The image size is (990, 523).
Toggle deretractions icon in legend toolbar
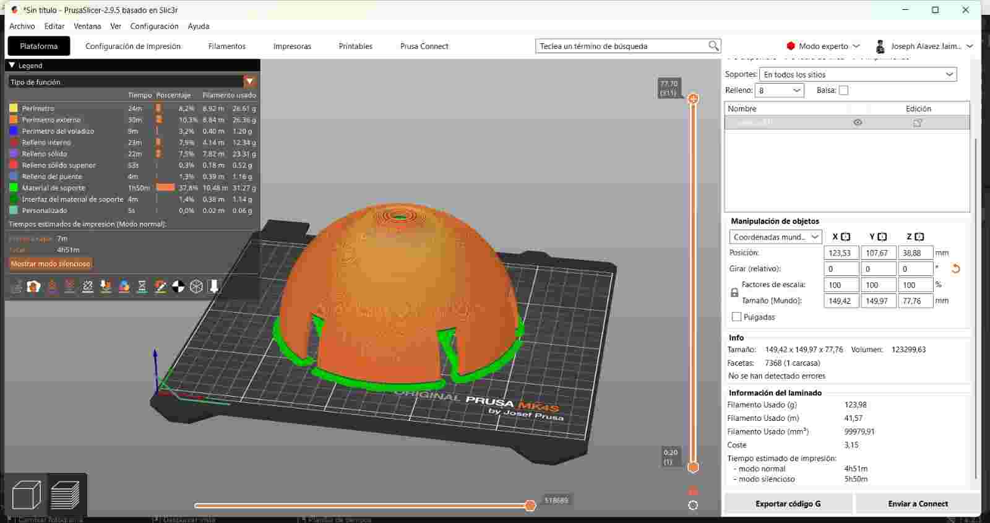tap(70, 287)
